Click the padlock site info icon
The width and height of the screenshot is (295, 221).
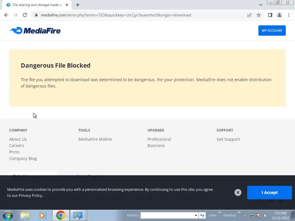click(36, 15)
